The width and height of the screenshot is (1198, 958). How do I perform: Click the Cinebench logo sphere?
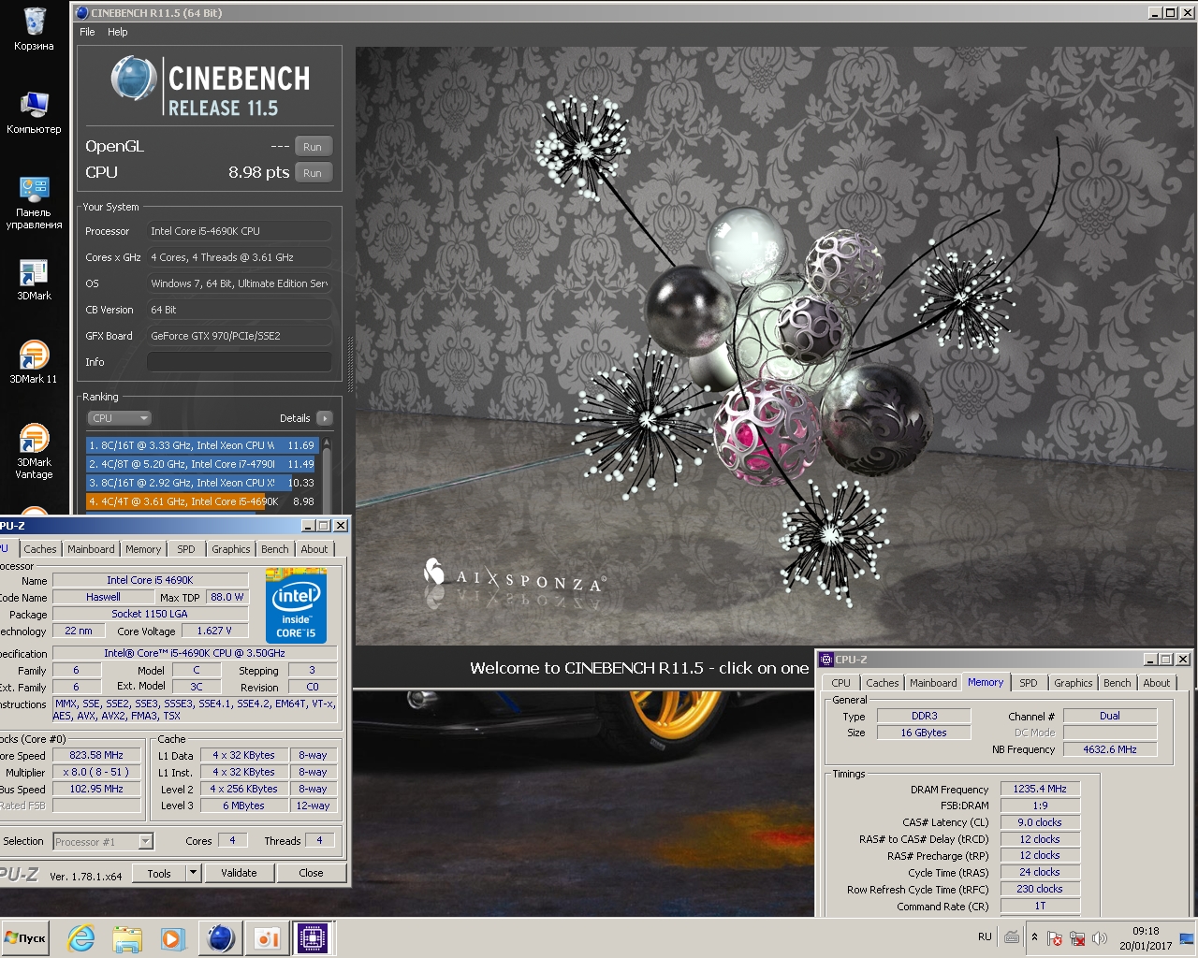coord(134,78)
